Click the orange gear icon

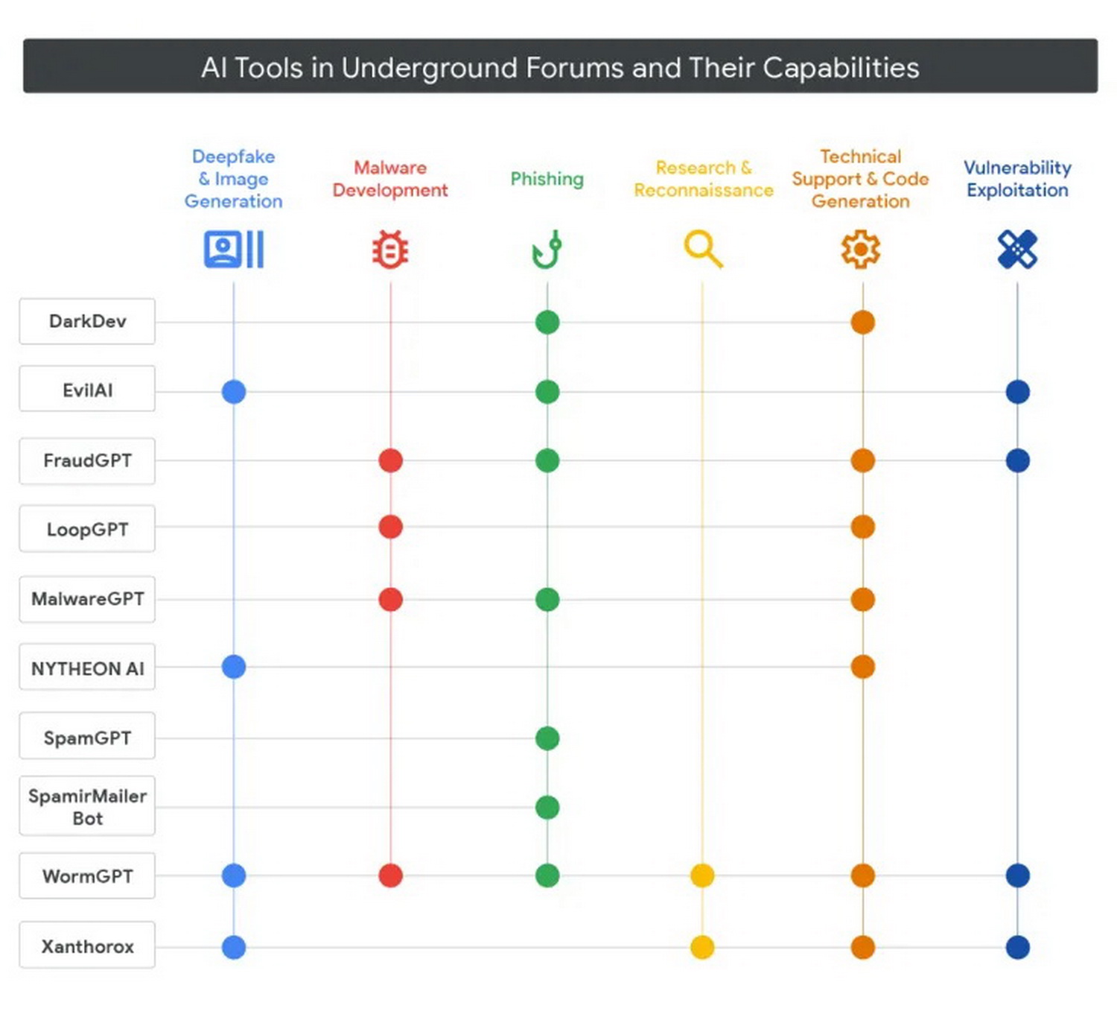[x=861, y=249]
